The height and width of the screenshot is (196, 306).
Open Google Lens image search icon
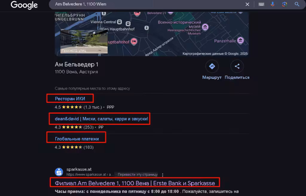click(284, 4)
